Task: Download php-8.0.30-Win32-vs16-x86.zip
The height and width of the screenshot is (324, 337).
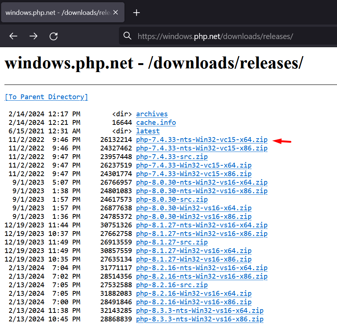Action: coord(194,217)
